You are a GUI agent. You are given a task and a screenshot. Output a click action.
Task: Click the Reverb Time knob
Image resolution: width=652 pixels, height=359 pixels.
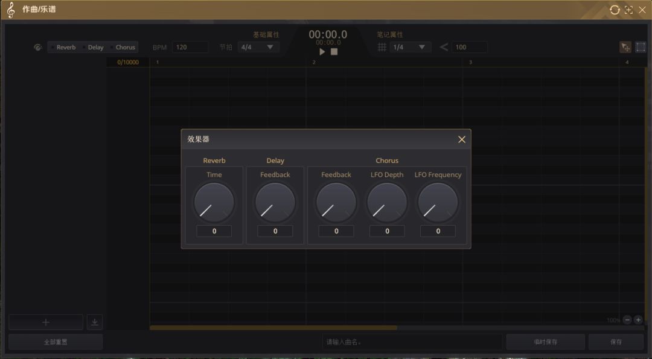[x=214, y=203]
